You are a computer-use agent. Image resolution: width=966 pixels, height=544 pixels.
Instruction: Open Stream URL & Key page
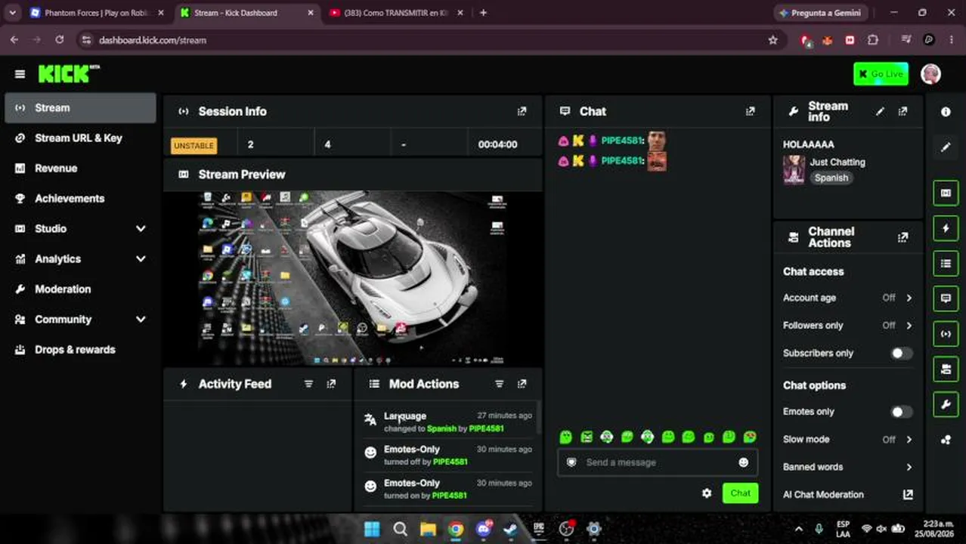click(x=80, y=138)
